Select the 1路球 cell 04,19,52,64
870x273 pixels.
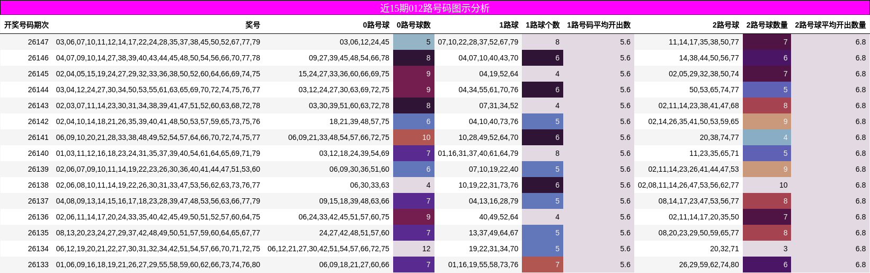pyautogui.click(x=499, y=74)
